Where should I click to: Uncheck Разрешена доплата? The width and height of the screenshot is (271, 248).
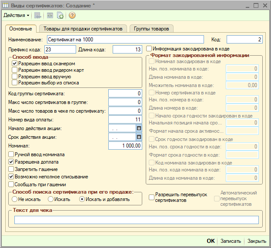tap(11, 162)
